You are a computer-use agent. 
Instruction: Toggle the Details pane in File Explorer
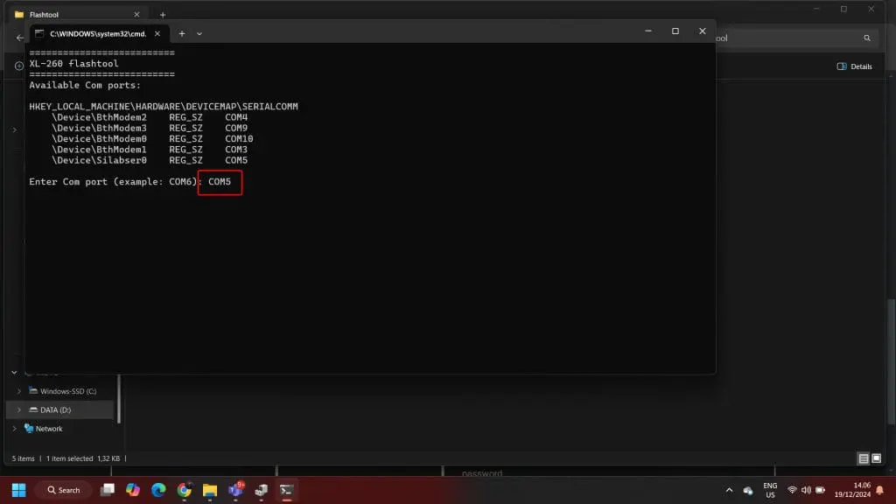pos(854,66)
